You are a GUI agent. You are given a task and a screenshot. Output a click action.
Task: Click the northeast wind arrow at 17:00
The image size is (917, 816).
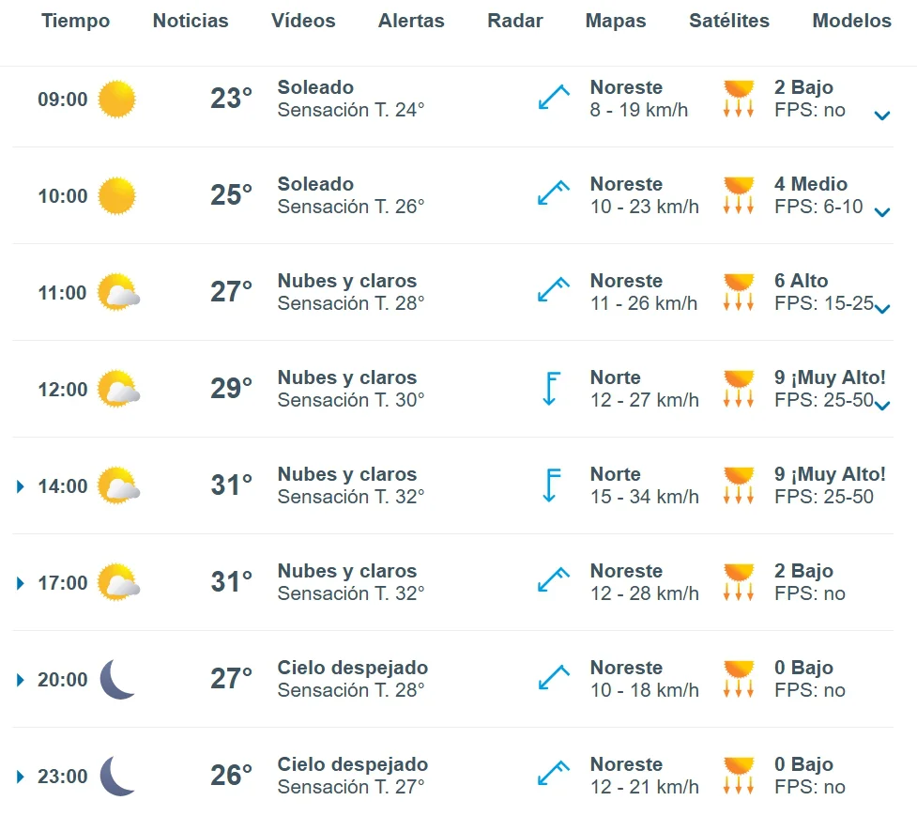click(553, 579)
